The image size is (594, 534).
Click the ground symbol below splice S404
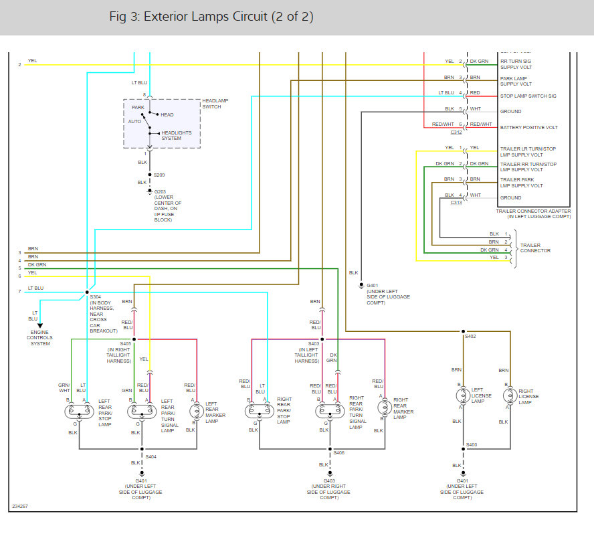[142, 474]
